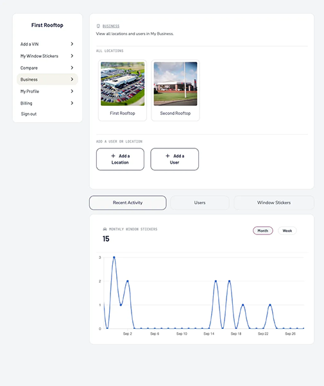Viewport: 324px width, 386px height.
Task: Click the car icon beside MONTHLY WINDOW STICKERS
Action: click(105, 229)
